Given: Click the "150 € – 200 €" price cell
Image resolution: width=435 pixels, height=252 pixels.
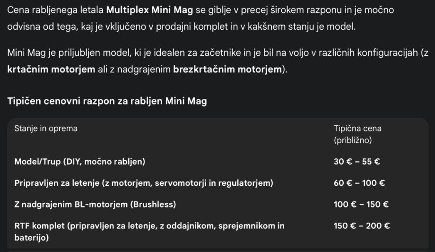Looking at the screenshot, I should click(x=362, y=226).
